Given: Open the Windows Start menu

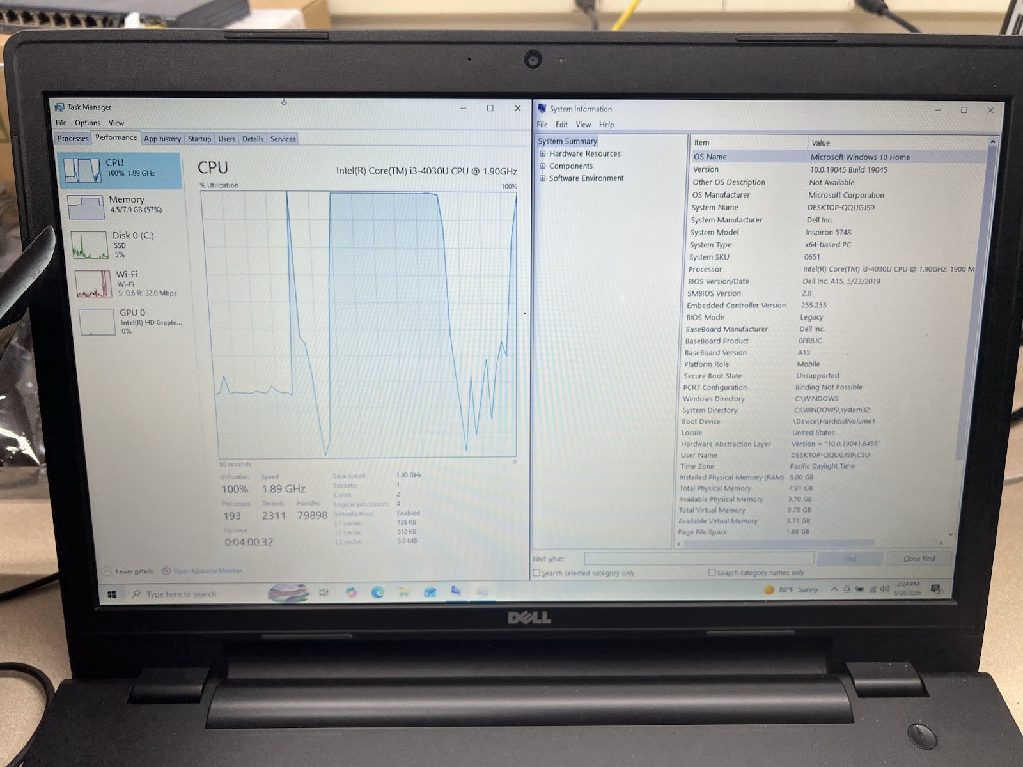Looking at the screenshot, I should (112, 594).
